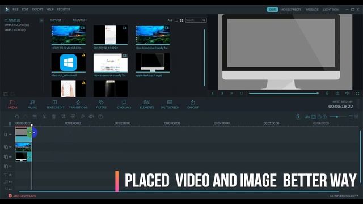Click the timeline zoom slider
The height and width of the screenshot is (204, 363).
click(337, 117)
